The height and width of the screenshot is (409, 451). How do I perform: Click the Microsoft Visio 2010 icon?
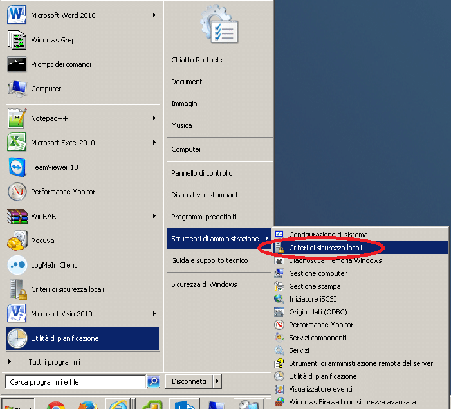[17, 313]
